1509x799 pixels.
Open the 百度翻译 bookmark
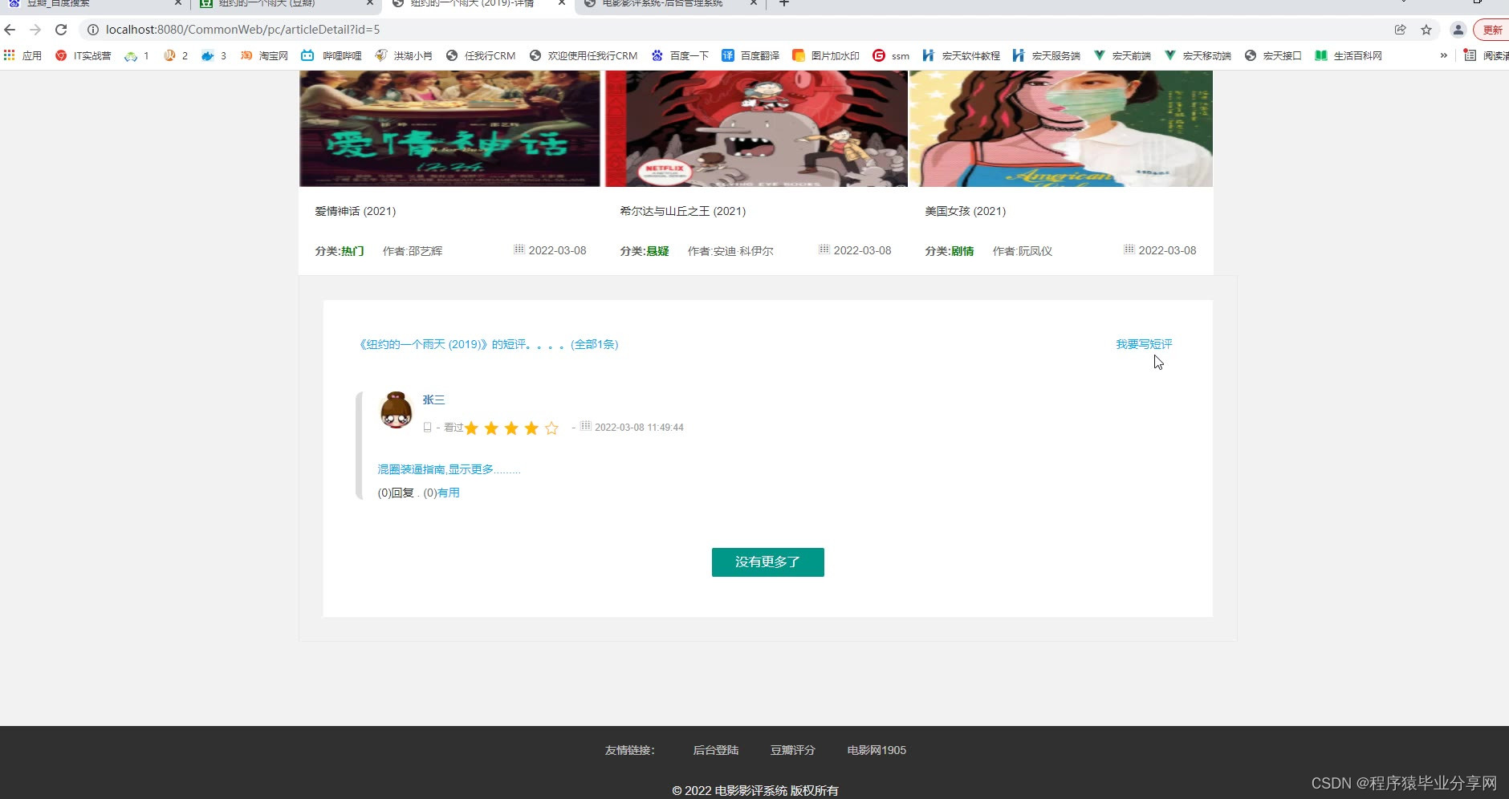click(x=750, y=55)
